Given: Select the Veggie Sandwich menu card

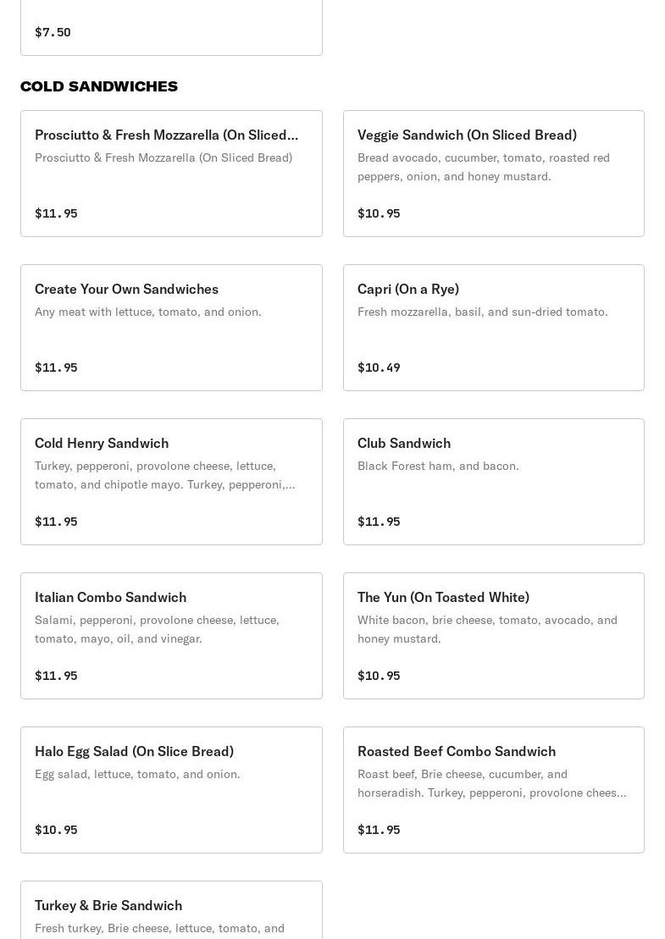Looking at the screenshot, I should pos(493,174).
